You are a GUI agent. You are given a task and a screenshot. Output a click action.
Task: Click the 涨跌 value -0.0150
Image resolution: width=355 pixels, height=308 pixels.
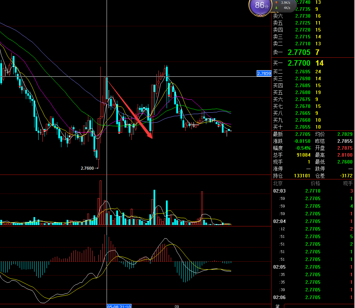302,141
